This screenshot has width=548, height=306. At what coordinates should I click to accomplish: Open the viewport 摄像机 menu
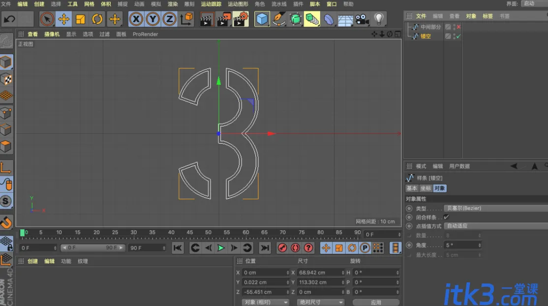(x=52, y=34)
